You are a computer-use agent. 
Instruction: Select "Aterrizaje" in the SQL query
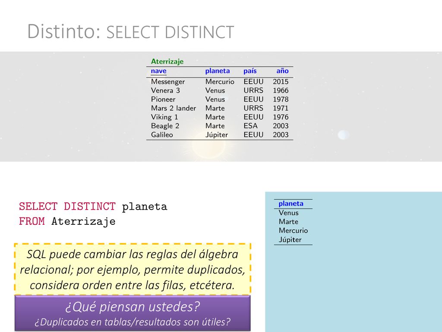coord(83,222)
